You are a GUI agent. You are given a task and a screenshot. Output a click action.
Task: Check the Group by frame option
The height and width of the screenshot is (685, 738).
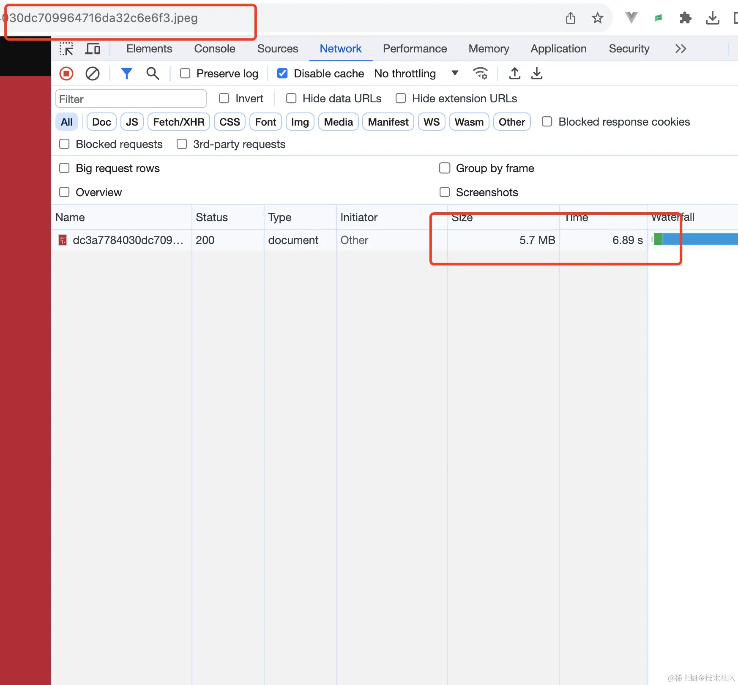(x=445, y=168)
